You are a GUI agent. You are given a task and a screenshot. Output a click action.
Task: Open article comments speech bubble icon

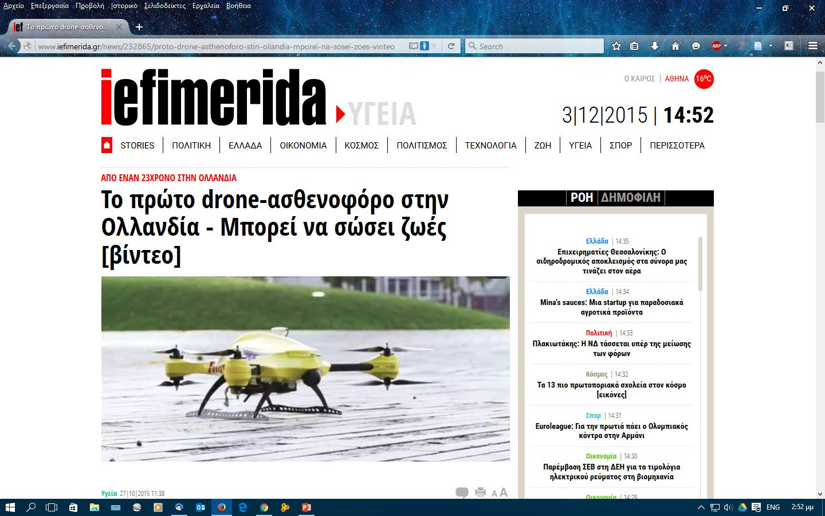[462, 492]
